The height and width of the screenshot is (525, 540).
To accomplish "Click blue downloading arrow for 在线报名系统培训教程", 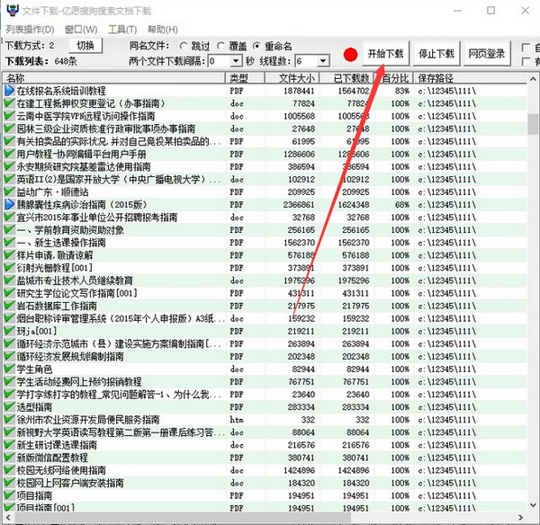I will point(10,91).
